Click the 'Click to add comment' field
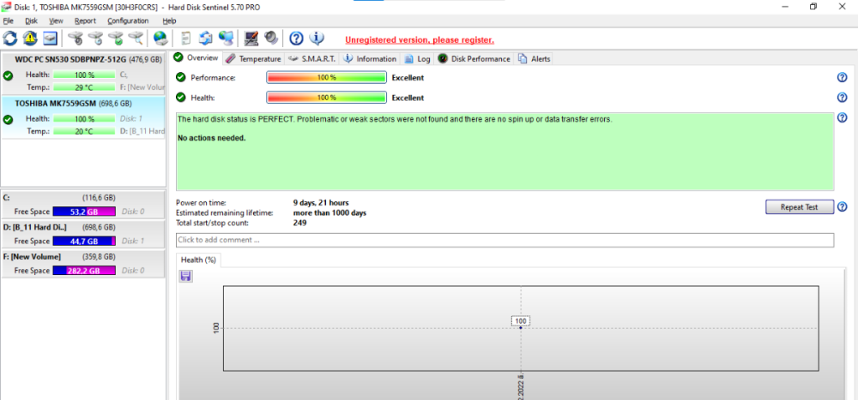 click(505, 240)
